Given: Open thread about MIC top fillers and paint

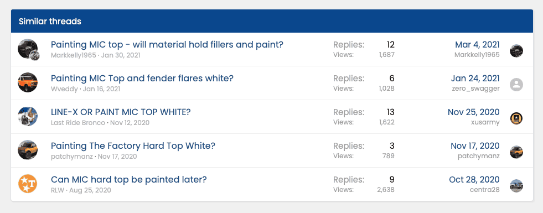Looking at the screenshot, I should coord(167,45).
